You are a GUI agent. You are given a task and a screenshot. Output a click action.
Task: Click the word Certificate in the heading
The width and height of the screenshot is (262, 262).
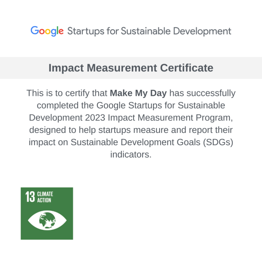click(187, 68)
